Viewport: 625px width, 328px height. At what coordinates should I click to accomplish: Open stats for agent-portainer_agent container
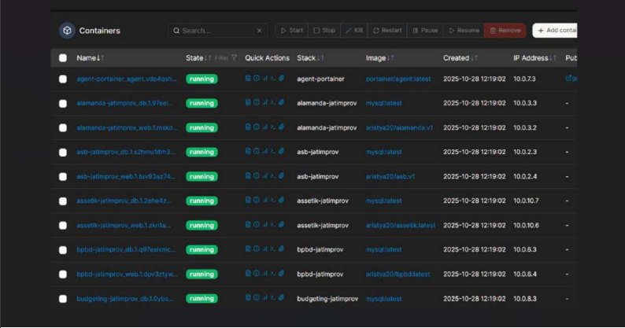(x=264, y=78)
